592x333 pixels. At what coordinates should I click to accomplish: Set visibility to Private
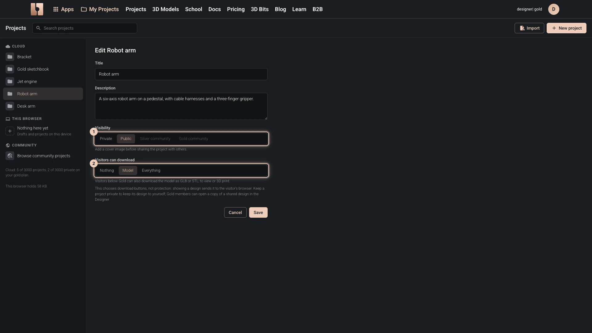(106, 139)
